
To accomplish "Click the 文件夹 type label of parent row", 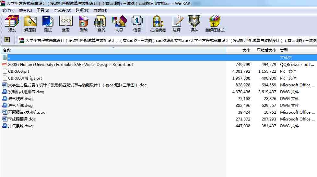I will point(286,58).
